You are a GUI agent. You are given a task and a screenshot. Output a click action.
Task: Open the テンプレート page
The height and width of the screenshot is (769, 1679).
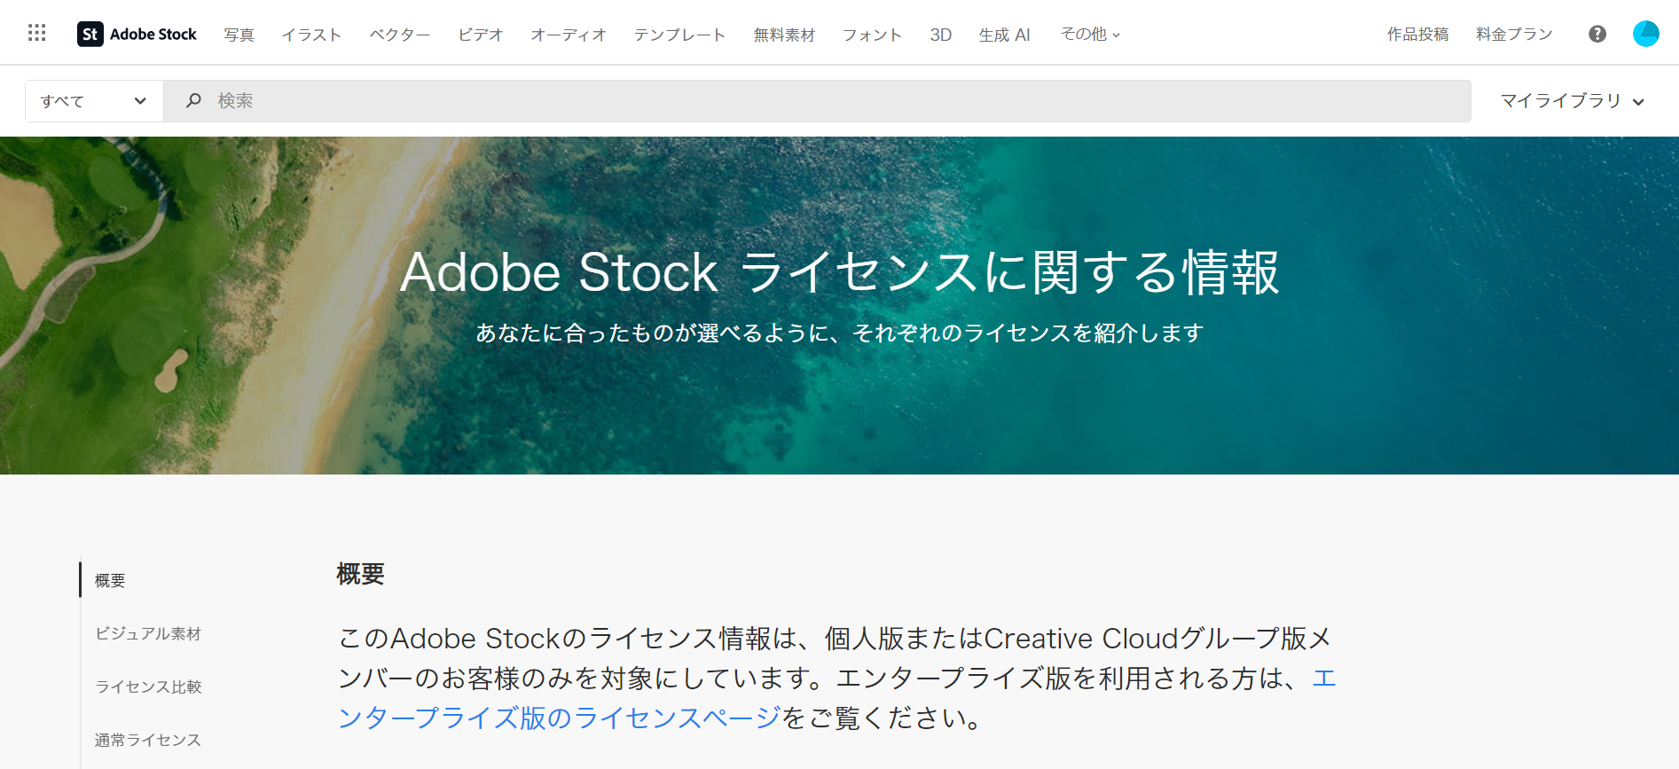(679, 35)
